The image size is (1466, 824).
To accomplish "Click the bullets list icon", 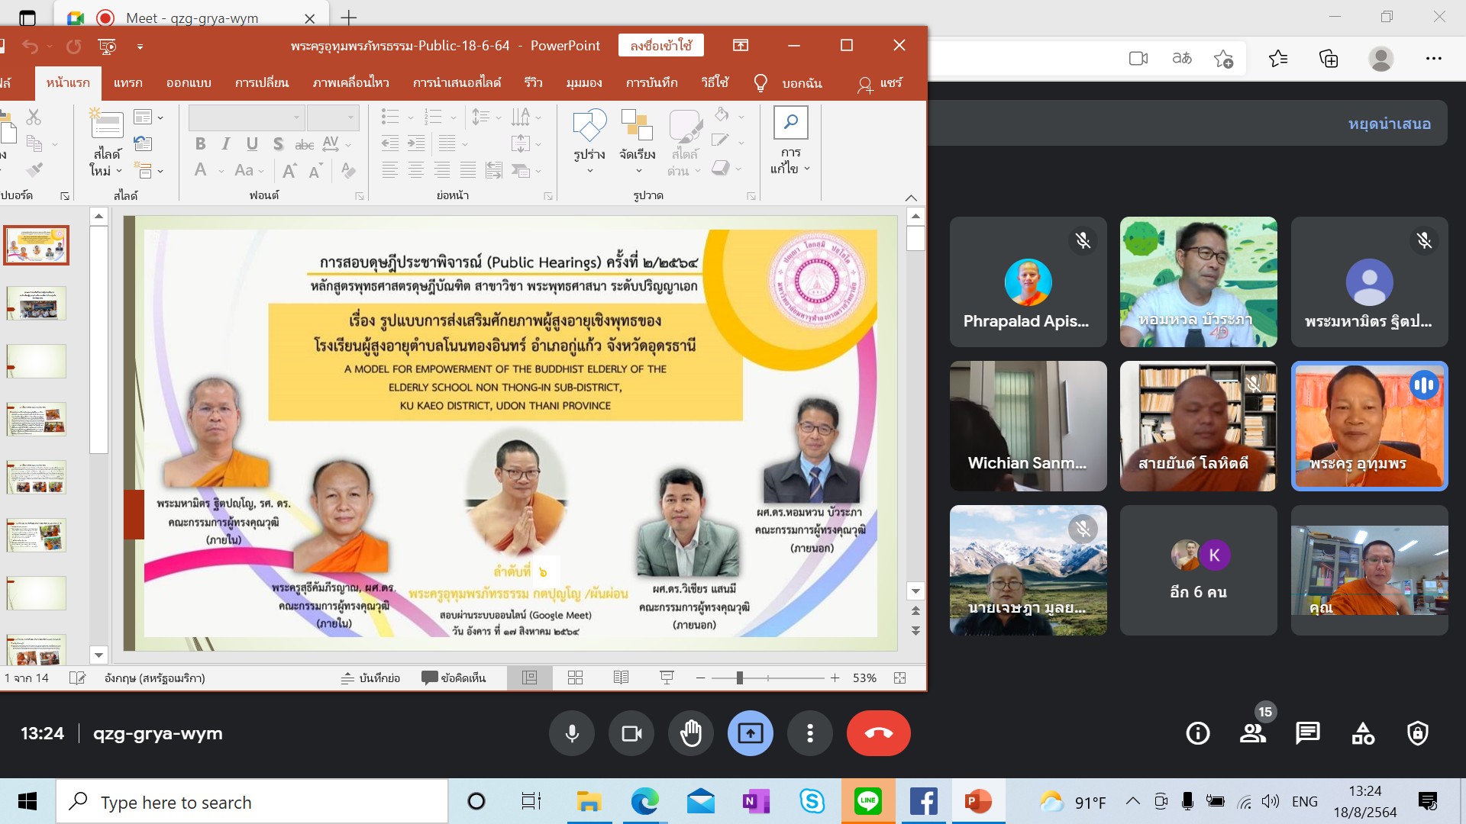I will click(x=390, y=117).
